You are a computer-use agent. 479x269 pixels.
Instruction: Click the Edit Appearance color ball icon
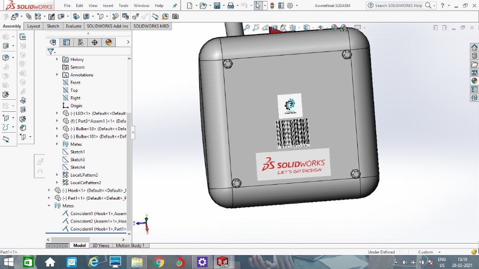click(334, 28)
